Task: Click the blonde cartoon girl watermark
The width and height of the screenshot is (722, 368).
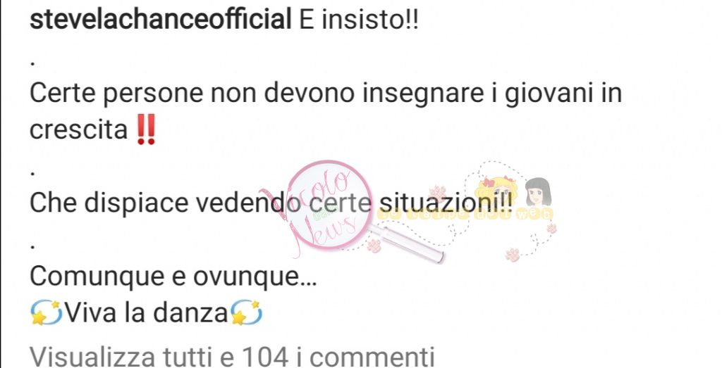Action: [x=497, y=191]
